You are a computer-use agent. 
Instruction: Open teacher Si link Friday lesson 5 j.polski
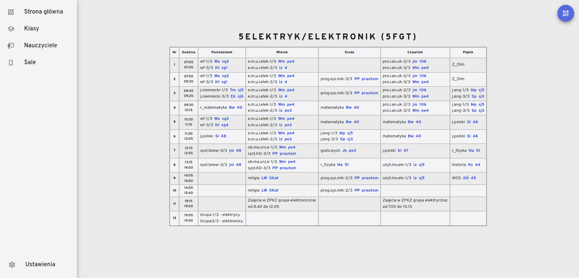click(x=469, y=122)
